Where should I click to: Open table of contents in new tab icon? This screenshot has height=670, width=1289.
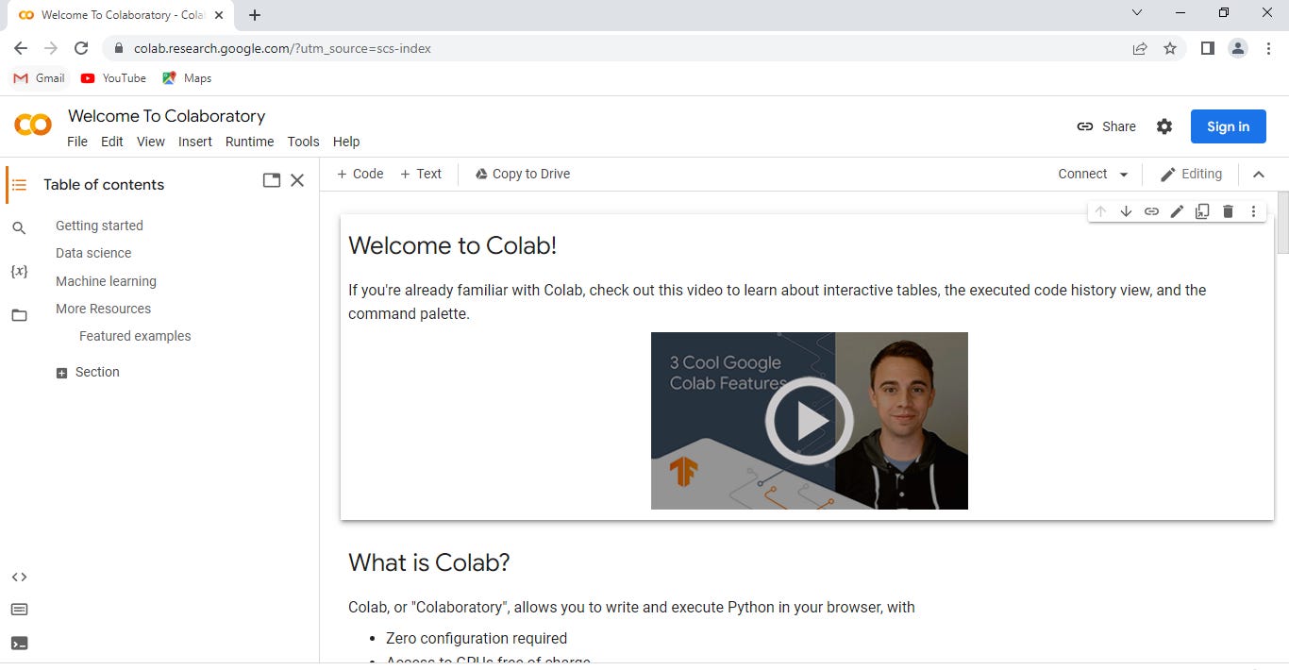pos(272,180)
